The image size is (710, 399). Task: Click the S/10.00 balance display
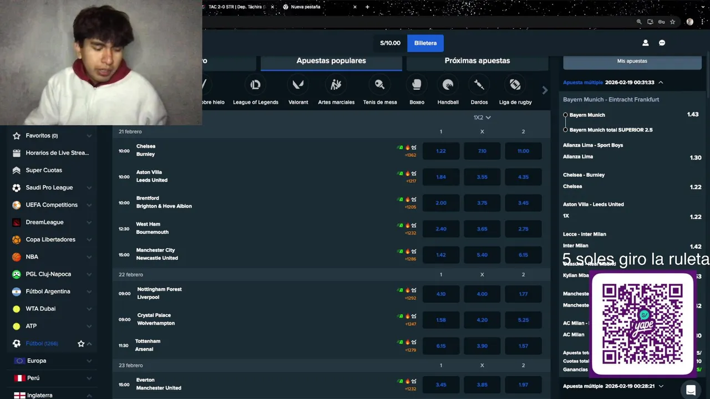coord(390,43)
